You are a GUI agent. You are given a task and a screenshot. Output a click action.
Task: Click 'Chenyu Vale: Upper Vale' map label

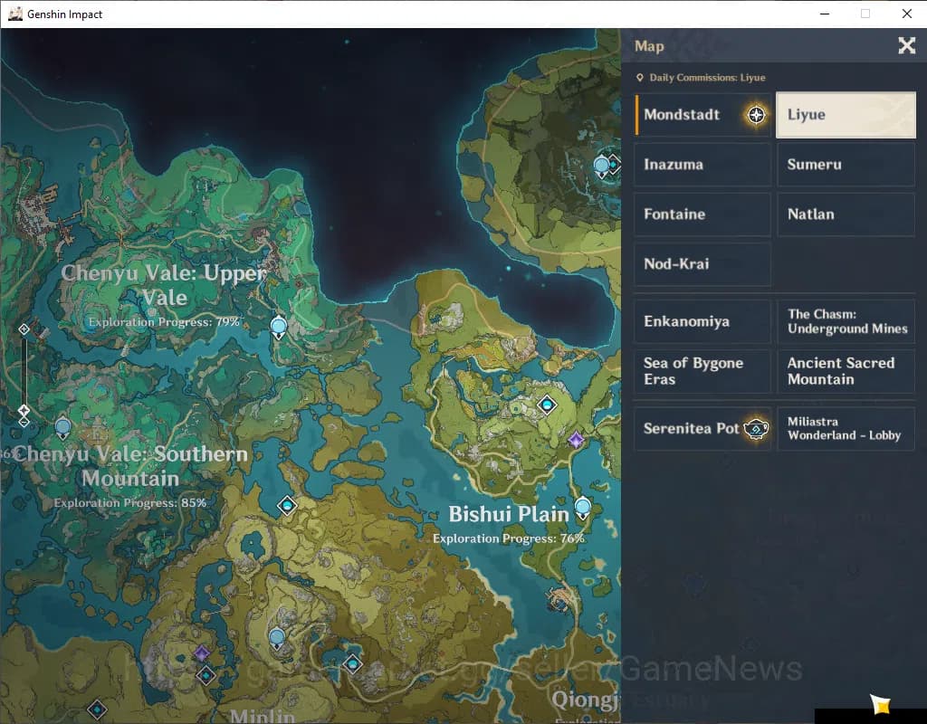(165, 285)
